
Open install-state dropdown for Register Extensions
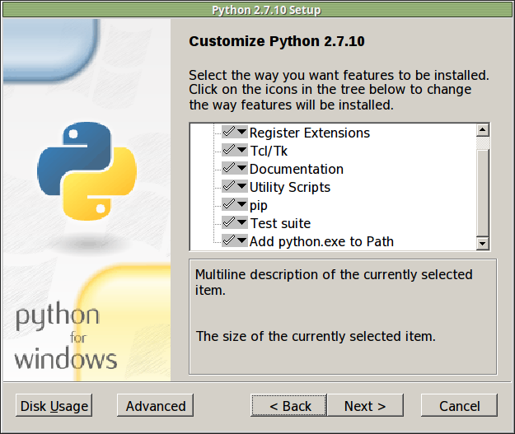(235, 133)
